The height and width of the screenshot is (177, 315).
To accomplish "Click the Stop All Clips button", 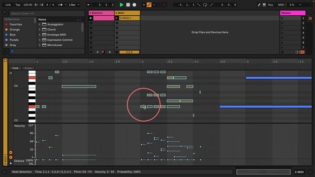I will point(283,52).
